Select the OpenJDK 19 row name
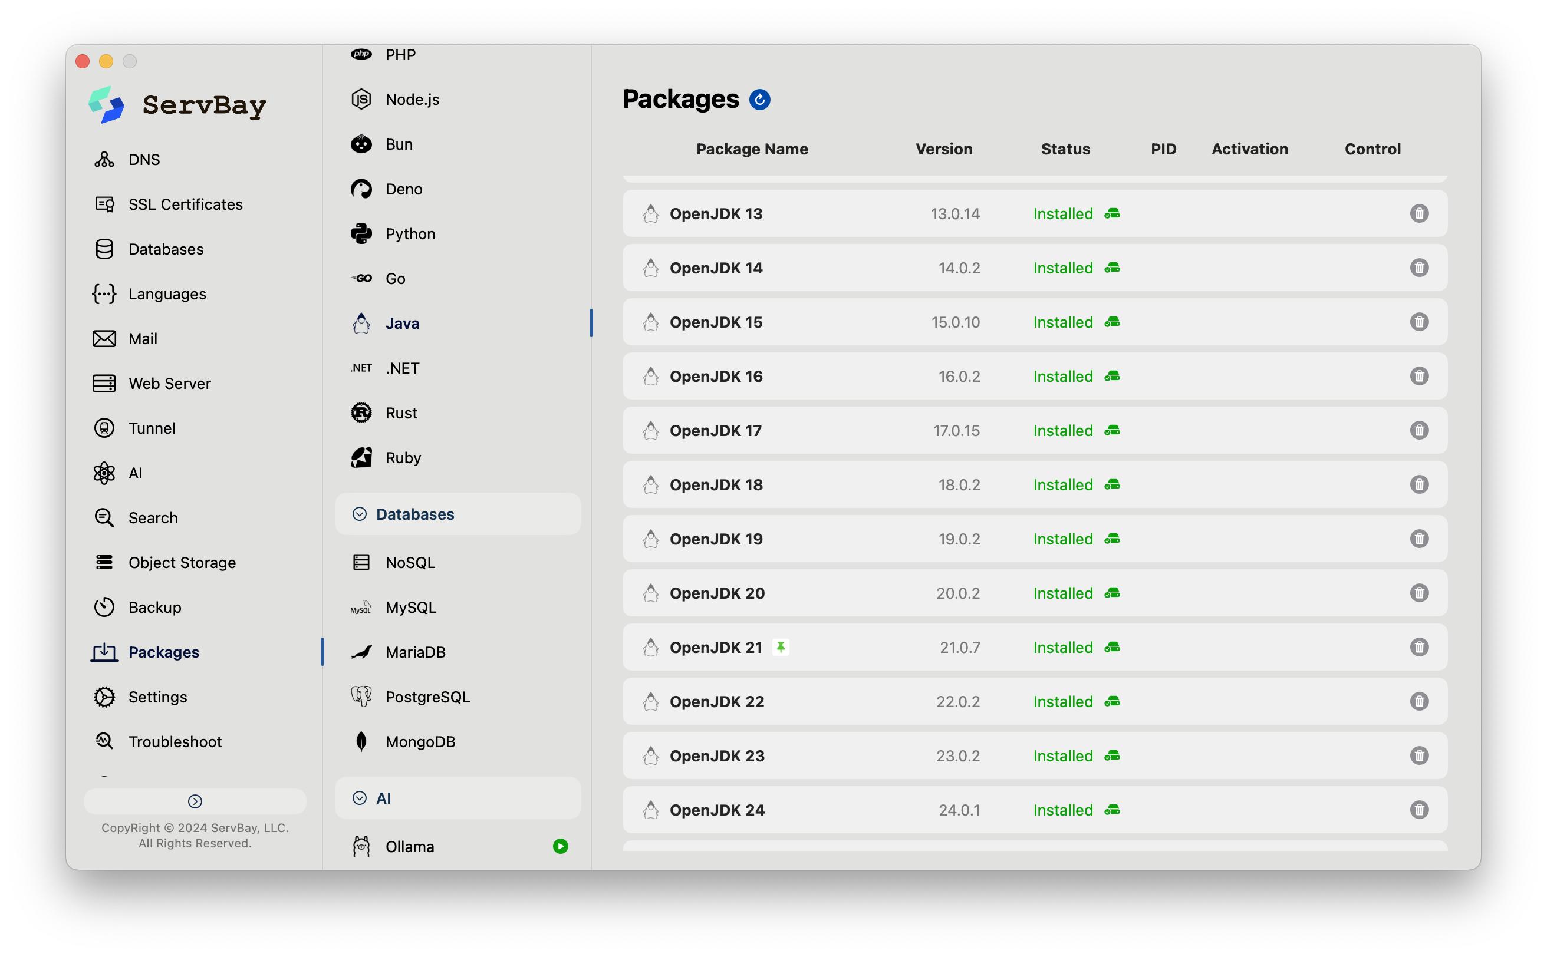Viewport: 1547px width, 957px height. [716, 539]
